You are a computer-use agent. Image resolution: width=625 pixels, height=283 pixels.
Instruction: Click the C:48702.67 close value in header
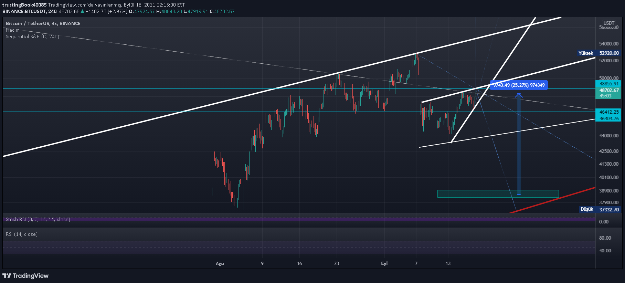click(x=222, y=11)
